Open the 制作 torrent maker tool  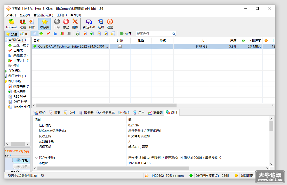pyautogui.click(x=32, y=24)
